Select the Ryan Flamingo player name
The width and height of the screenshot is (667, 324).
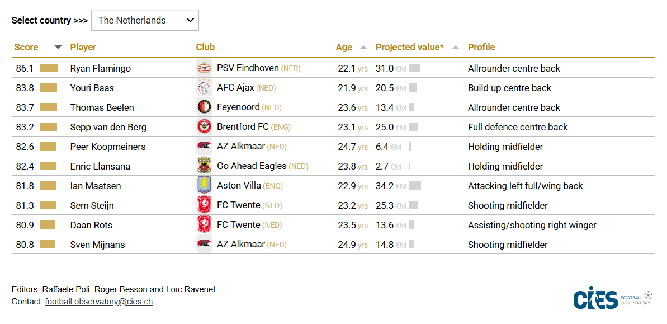pos(101,68)
